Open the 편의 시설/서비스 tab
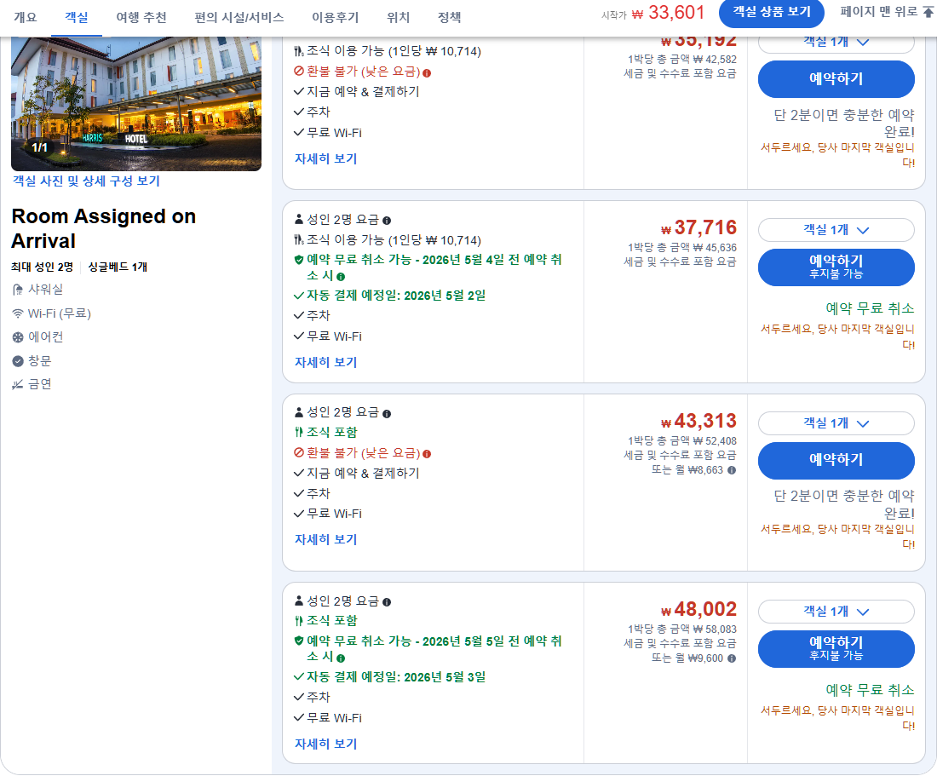The height and width of the screenshot is (776, 937). click(239, 17)
